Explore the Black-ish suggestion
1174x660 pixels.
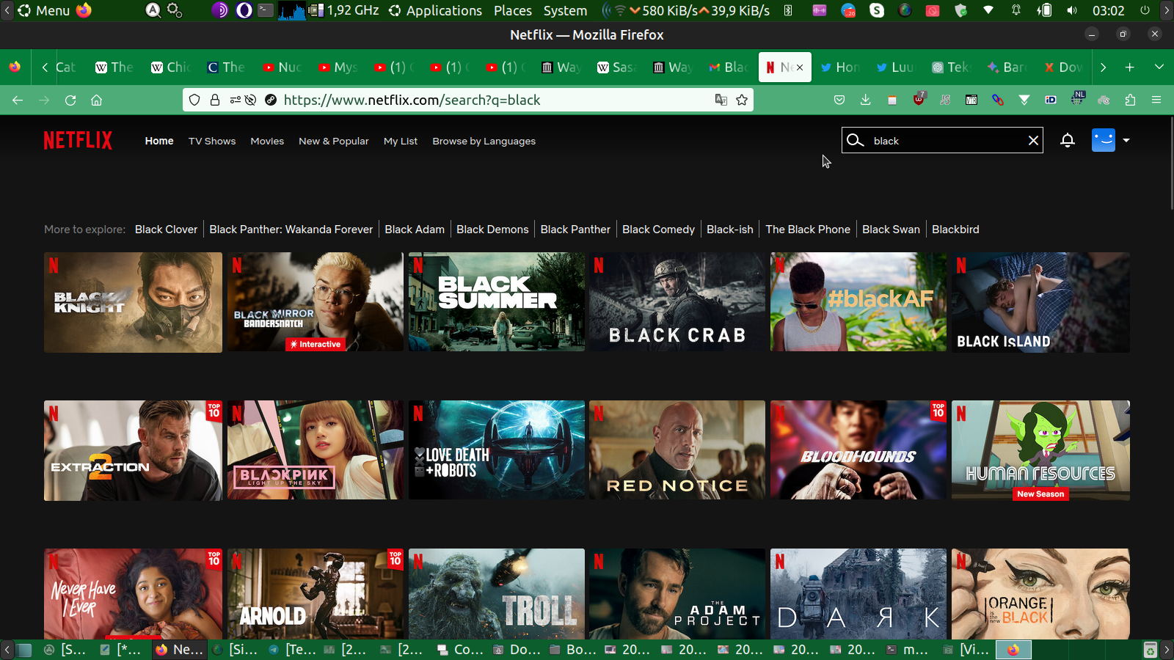pyautogui.click(x=730, y=230)
